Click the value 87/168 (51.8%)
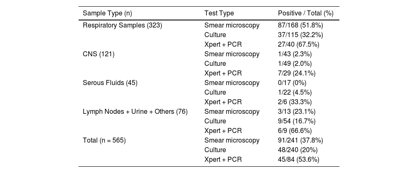418x173 pixels. (x=301, y=25)
